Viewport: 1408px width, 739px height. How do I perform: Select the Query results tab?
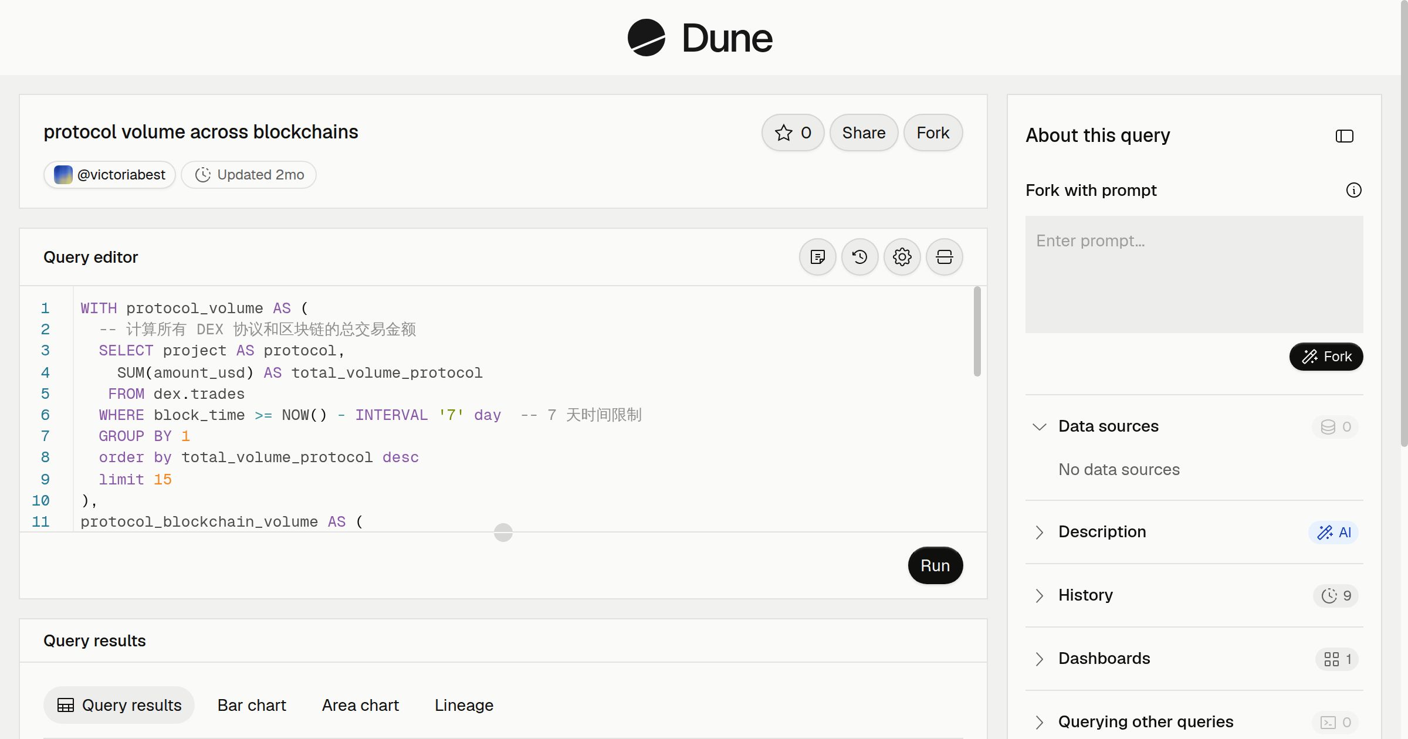coord(119,705)
